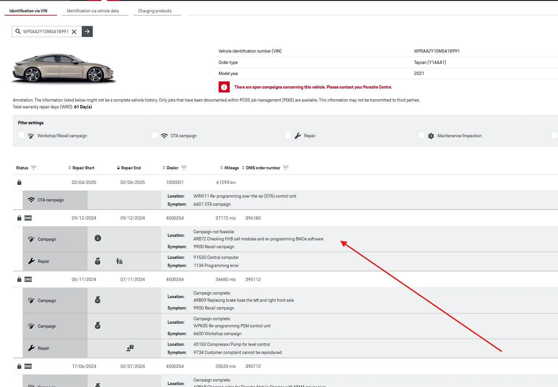Click campaign icon in ARB09 row
The width and height of the screenshot is (558, 387).
pos(31,300)
